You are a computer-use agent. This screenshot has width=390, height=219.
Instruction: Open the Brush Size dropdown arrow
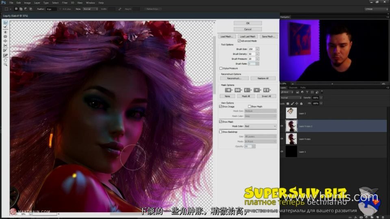click(x=257, y=49)
